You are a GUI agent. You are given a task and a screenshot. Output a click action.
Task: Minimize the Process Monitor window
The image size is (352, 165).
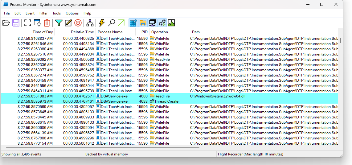[x=308, y=4]
